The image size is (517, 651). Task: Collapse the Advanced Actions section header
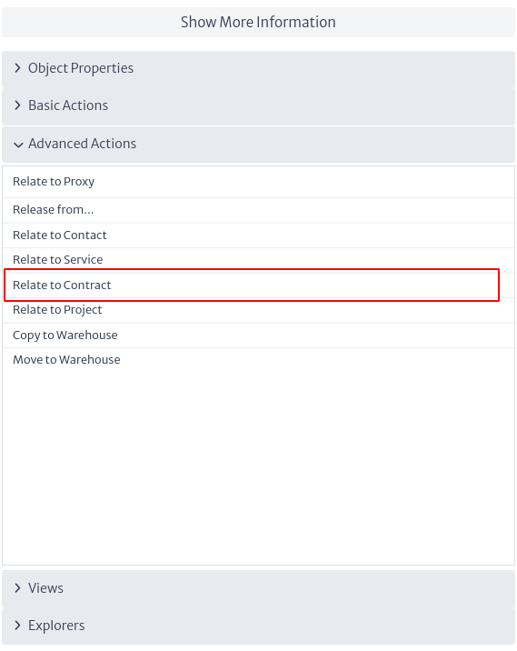pyautogui.click(x=258, y=144)
